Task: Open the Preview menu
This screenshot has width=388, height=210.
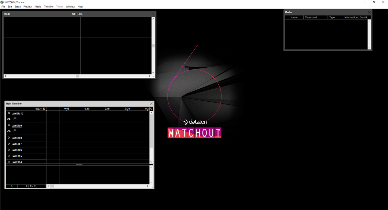Action: [27, 6]
